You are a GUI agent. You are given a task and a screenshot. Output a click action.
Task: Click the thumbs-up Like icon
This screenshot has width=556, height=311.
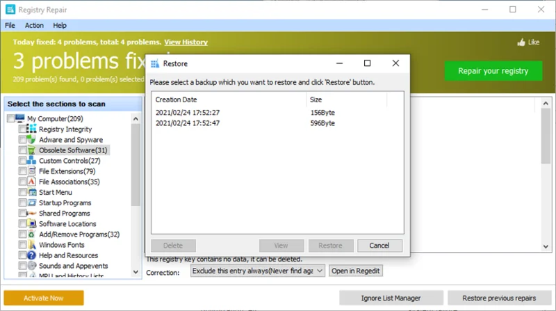click(x=521, y=42)
